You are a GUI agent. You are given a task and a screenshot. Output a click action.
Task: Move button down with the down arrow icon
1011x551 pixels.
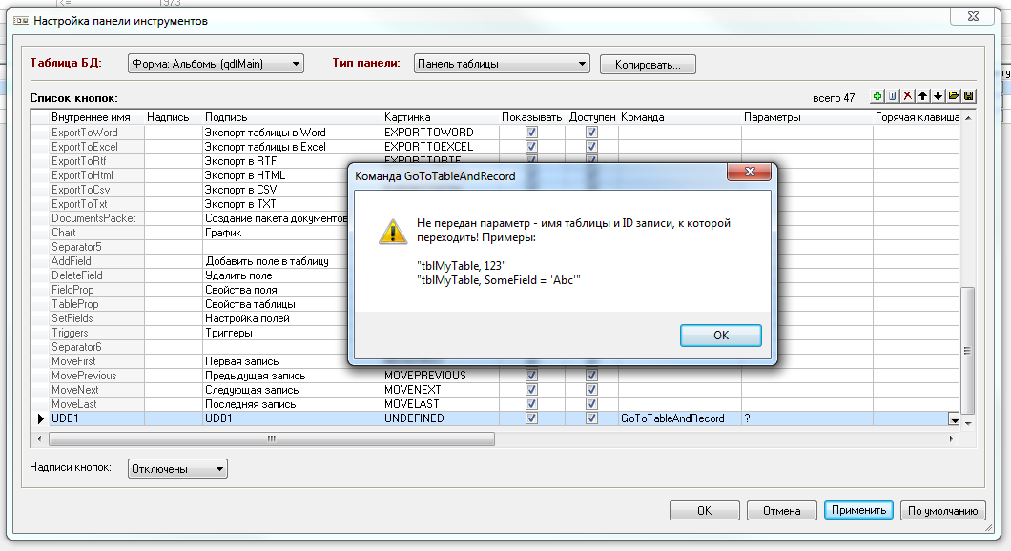point(939,96)
